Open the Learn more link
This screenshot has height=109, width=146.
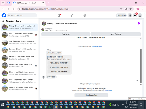tap(108, 90)
